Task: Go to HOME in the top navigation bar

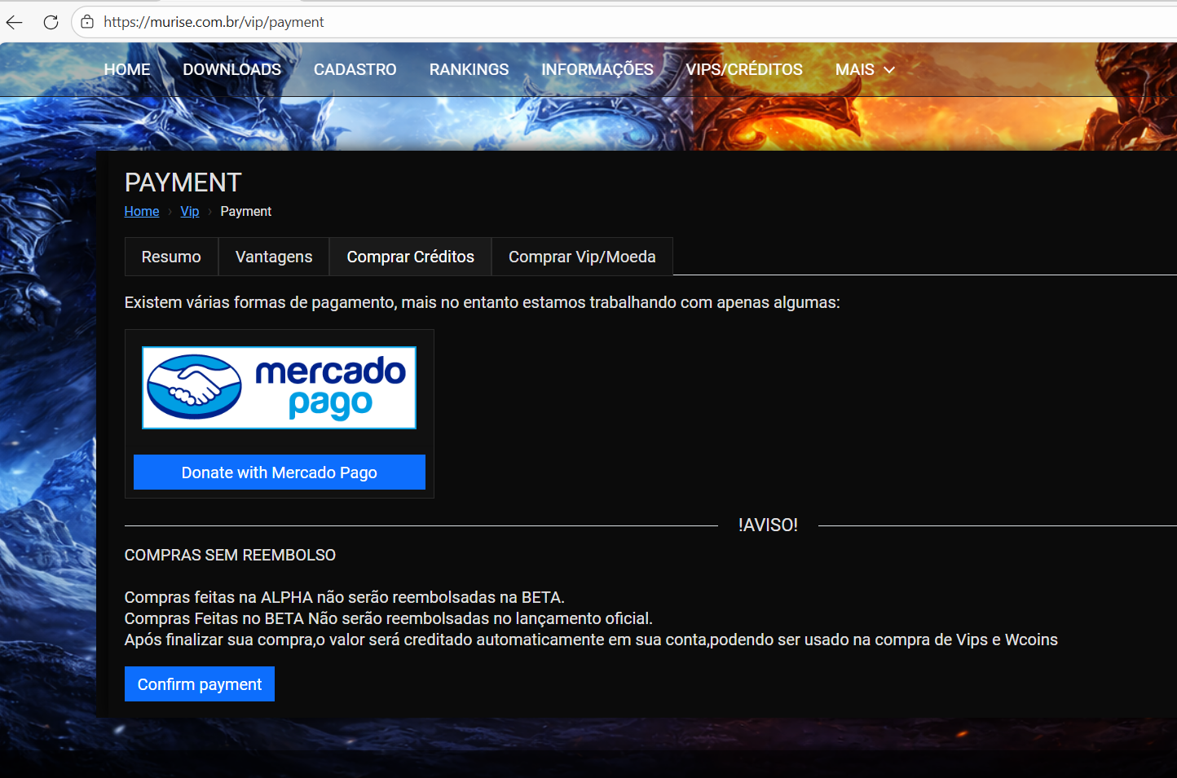Action: [127, 70]
